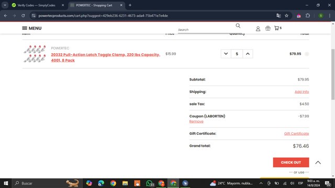The height and width of the screenshot is (188, 335).
Task: Open the weather widget showing 24°C
Action: click(x=231, y=183)
